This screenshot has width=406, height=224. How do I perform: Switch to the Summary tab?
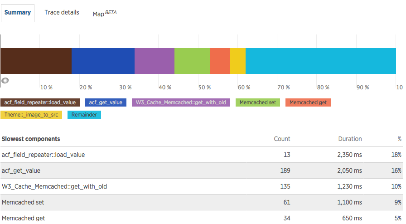pyautogui.click(x=18, y=13)
